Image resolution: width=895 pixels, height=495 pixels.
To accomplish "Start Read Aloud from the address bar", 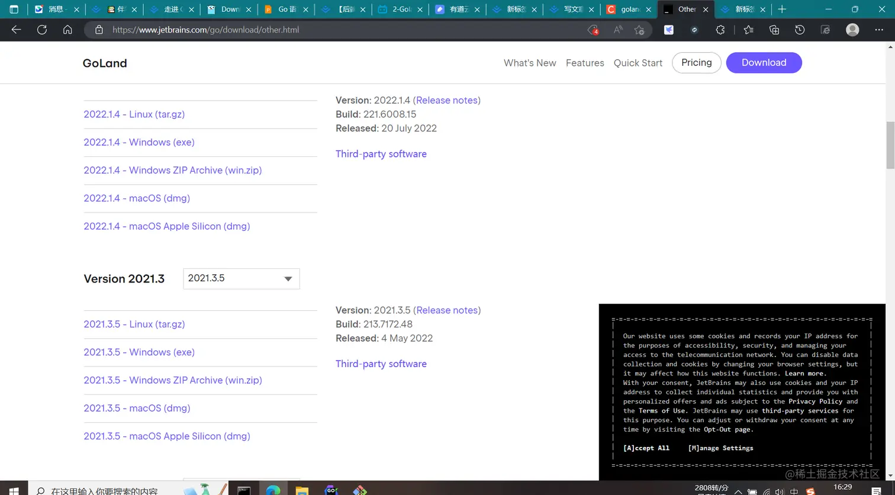I will tap(618, 30).
